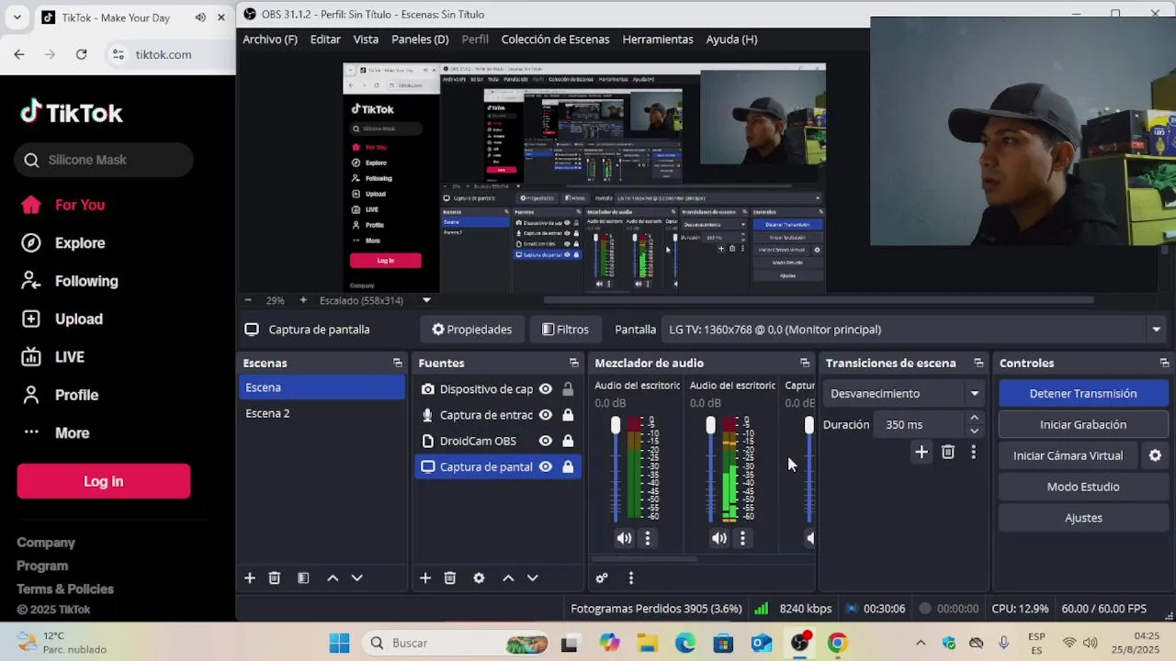
Task: Toggle visibility of Dispositivo de captura source
Action: [546, 389]
